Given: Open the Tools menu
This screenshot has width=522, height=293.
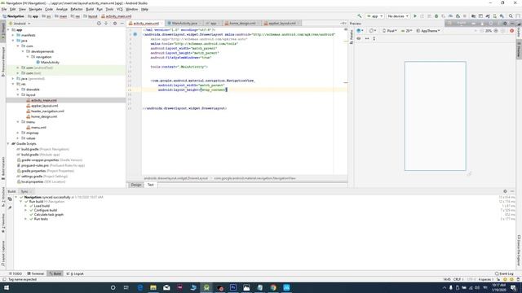Looking at the screenshot, I should 109,9.
